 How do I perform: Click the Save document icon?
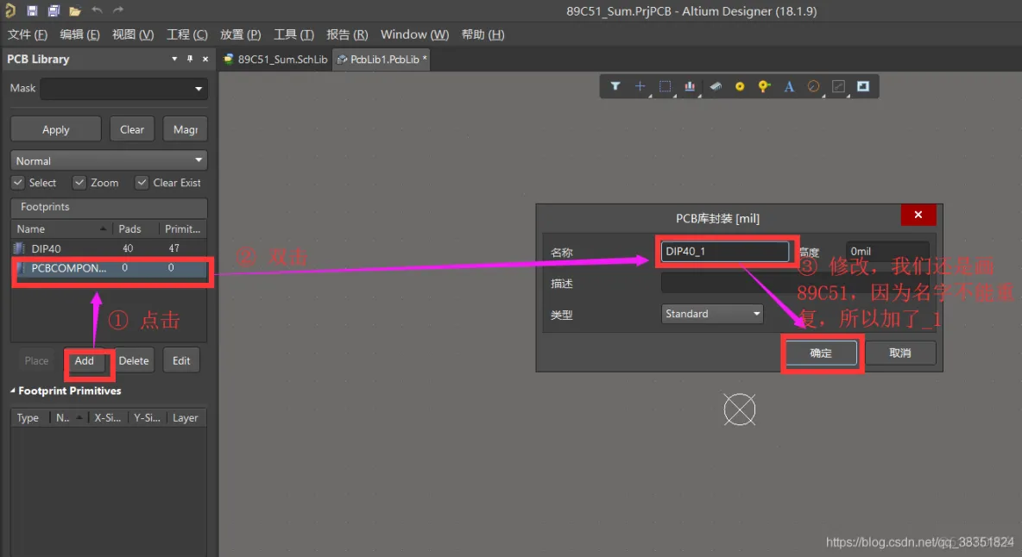[32, 10]
